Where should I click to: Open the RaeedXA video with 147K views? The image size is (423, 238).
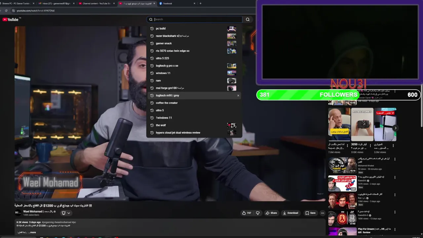click(342, 183)
